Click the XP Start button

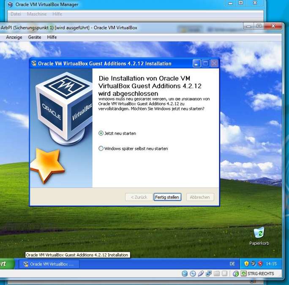click(x=6, y=264)
